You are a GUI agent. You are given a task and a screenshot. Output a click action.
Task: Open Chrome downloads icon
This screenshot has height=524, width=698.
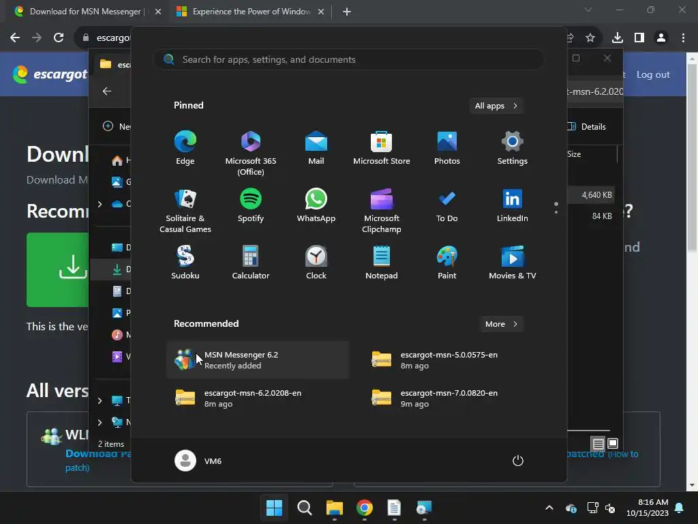coord(618,38)
